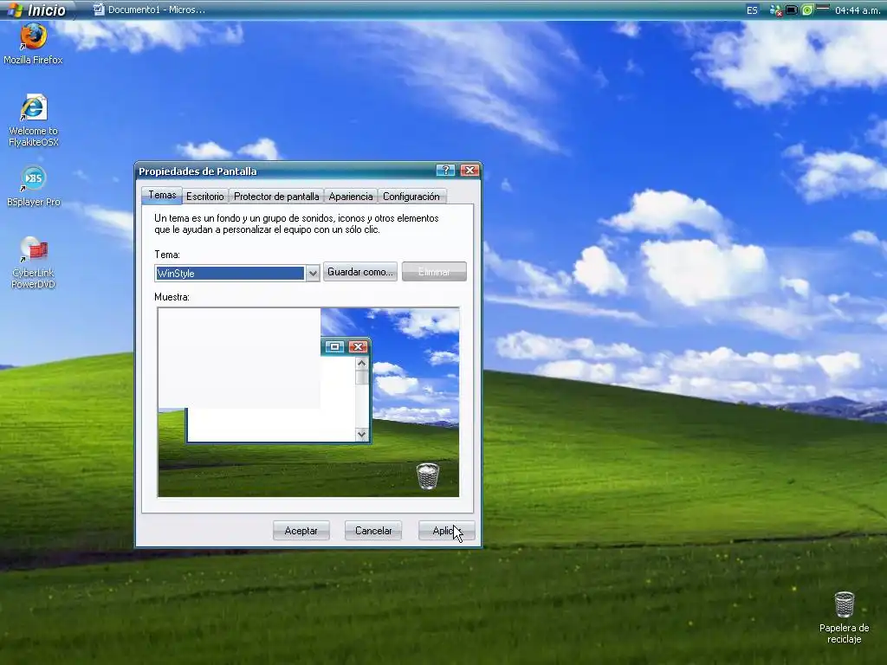Screen dimensions: 887x665
Task: Click the preview window's maximize button
Action: coord(335,346)
